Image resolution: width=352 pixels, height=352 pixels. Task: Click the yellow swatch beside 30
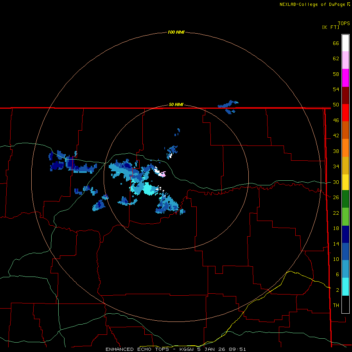pos(345,182)
